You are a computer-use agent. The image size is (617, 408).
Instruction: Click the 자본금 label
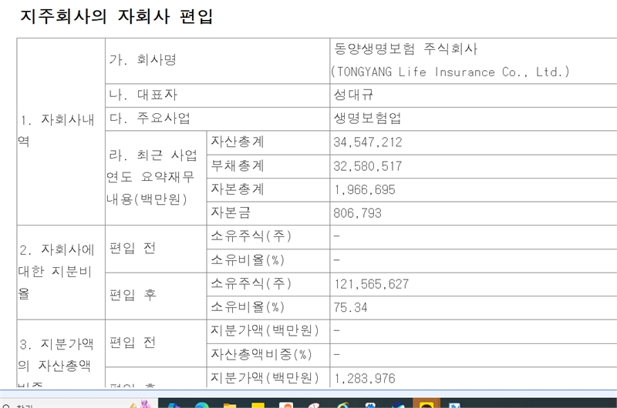click(231, 212)
